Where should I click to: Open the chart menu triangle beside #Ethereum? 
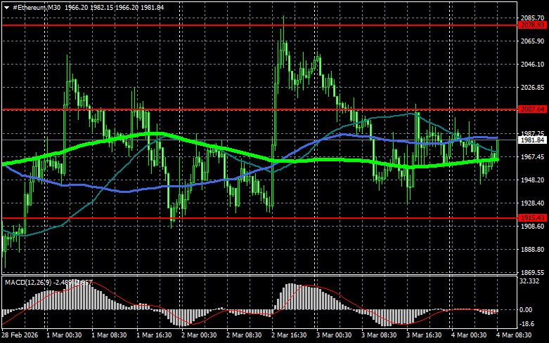click(6, 8)
